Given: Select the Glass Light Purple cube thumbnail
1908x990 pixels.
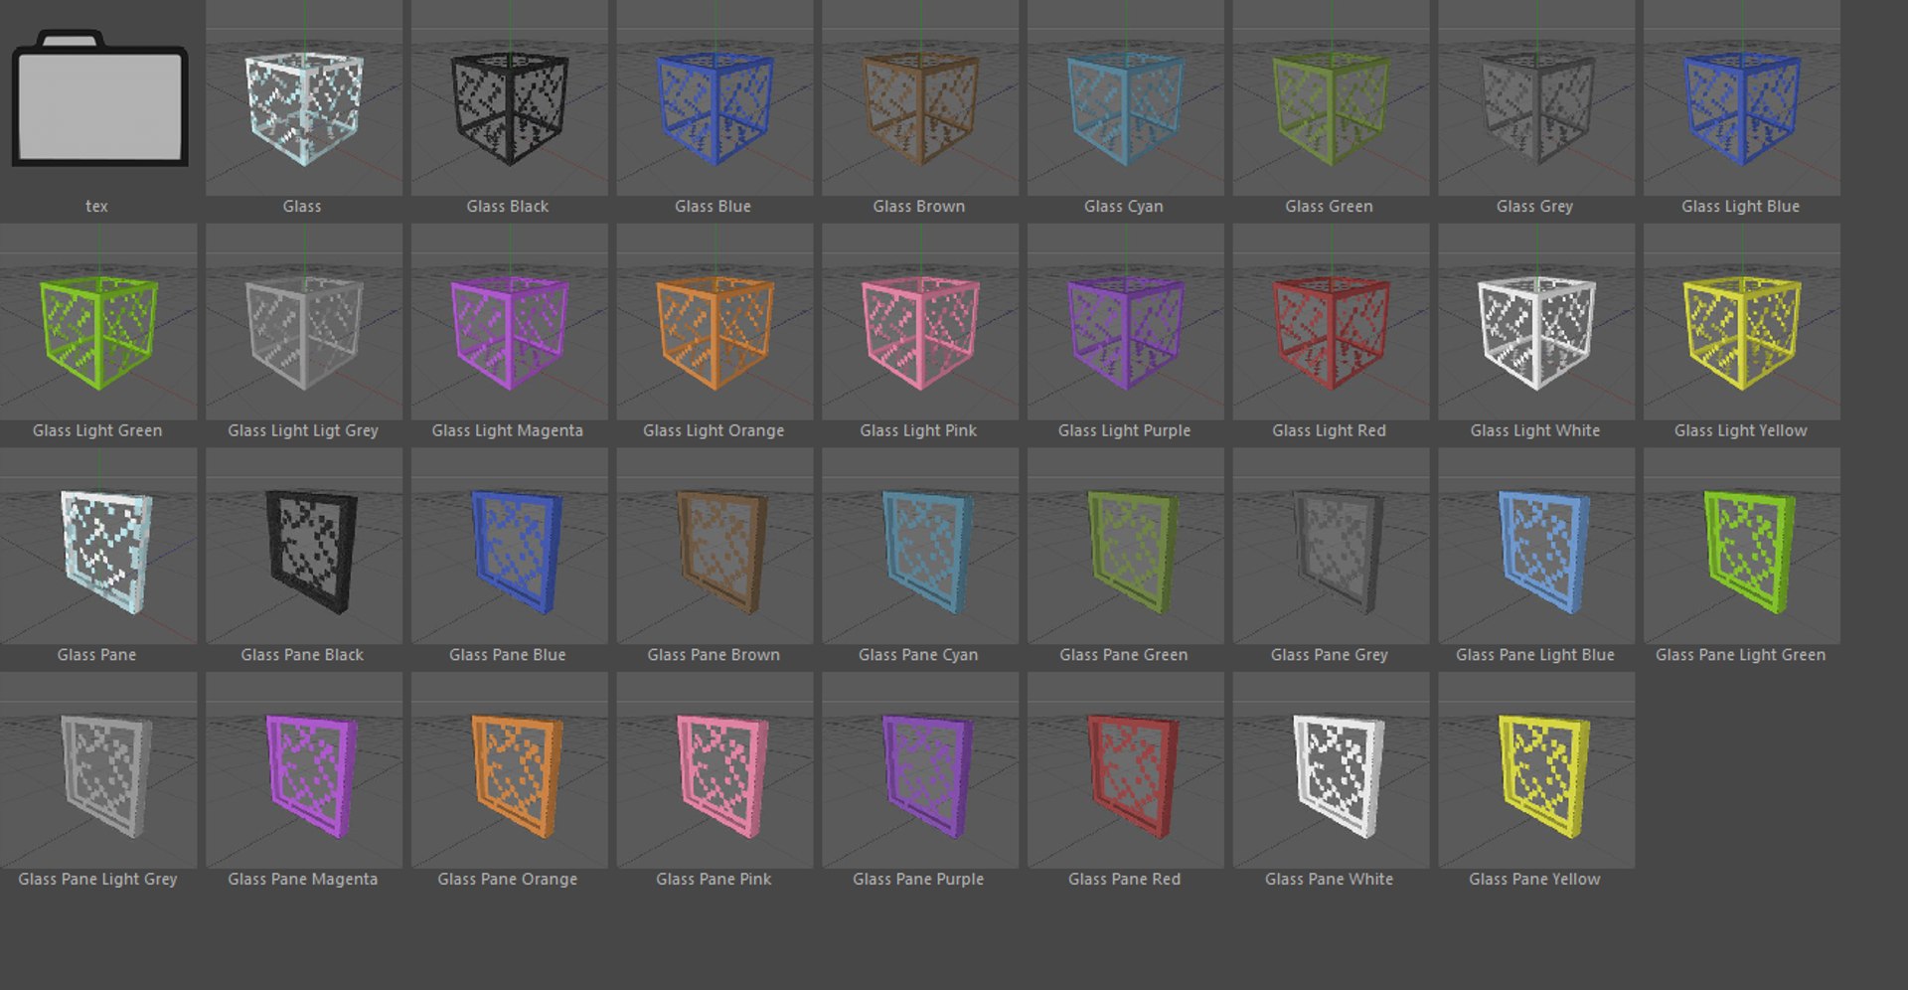Looking at the screenshot, I should pos(1126,321).
